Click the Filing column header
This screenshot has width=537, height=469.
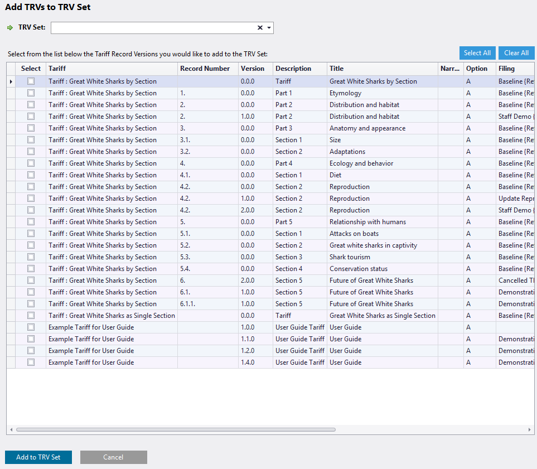tap(515, 69)
